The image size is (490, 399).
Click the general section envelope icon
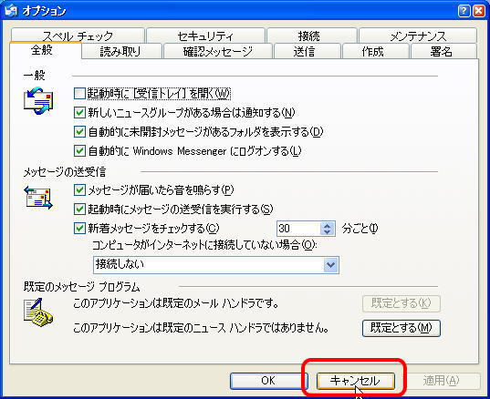(38, 101)
